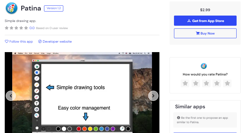Open the File menu in the screenshot's menu bar

[26, 53]
